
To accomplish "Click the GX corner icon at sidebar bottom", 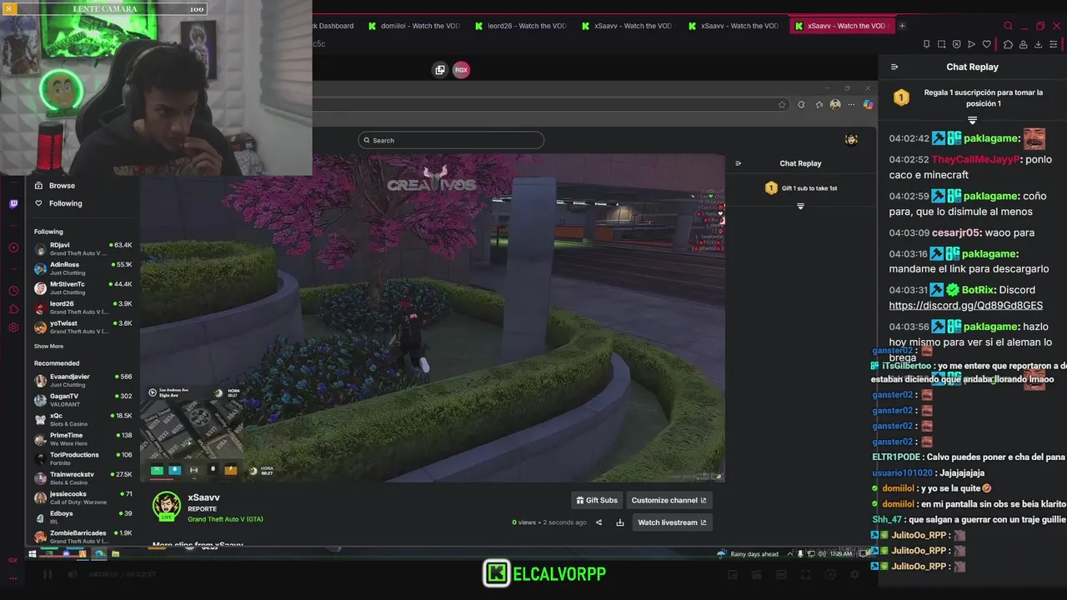I will pos(13,560).
